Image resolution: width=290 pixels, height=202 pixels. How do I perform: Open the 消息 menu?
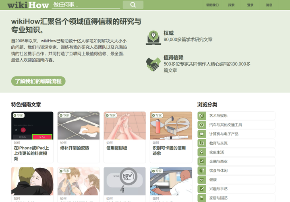pyautogui.click(x=269, y=5)
